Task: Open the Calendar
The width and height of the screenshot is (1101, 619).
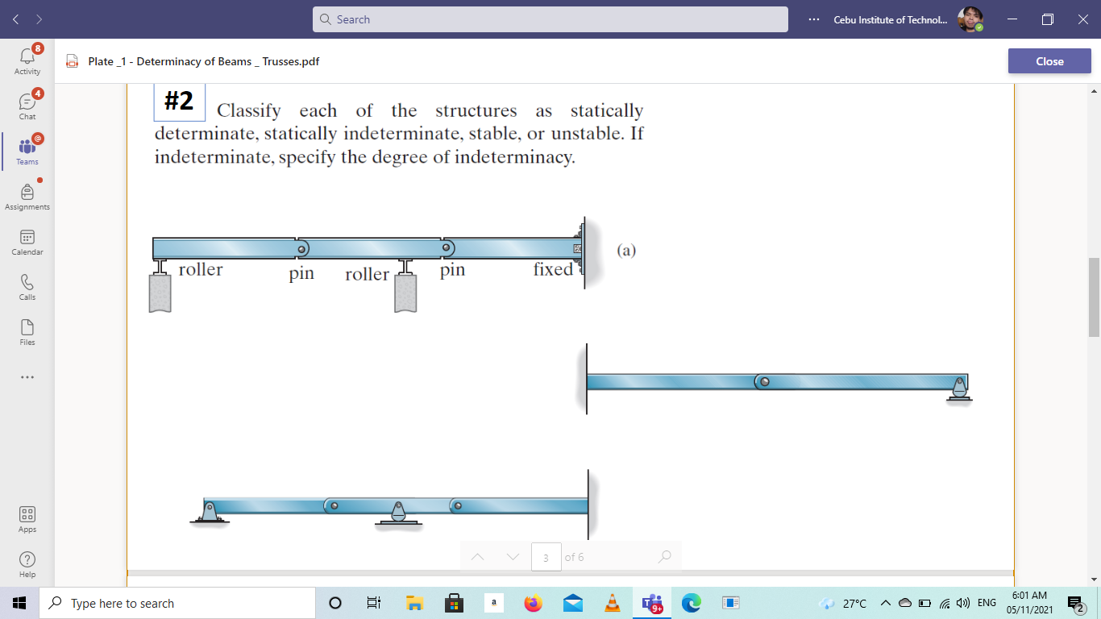Action: click(27, 241)
